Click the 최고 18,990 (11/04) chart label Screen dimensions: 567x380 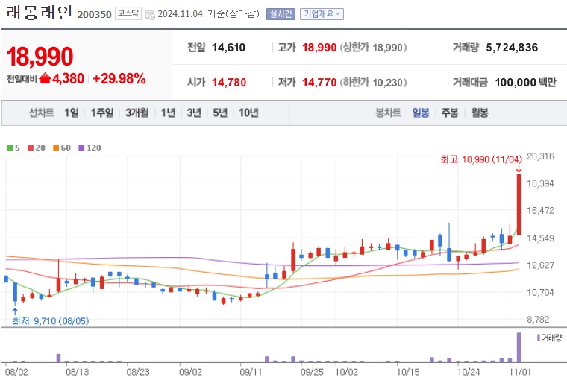(x=481, y=159)
